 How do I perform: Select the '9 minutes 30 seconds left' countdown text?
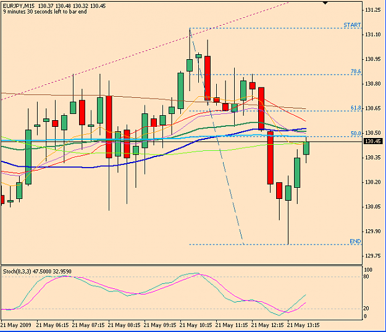point(45,12)
